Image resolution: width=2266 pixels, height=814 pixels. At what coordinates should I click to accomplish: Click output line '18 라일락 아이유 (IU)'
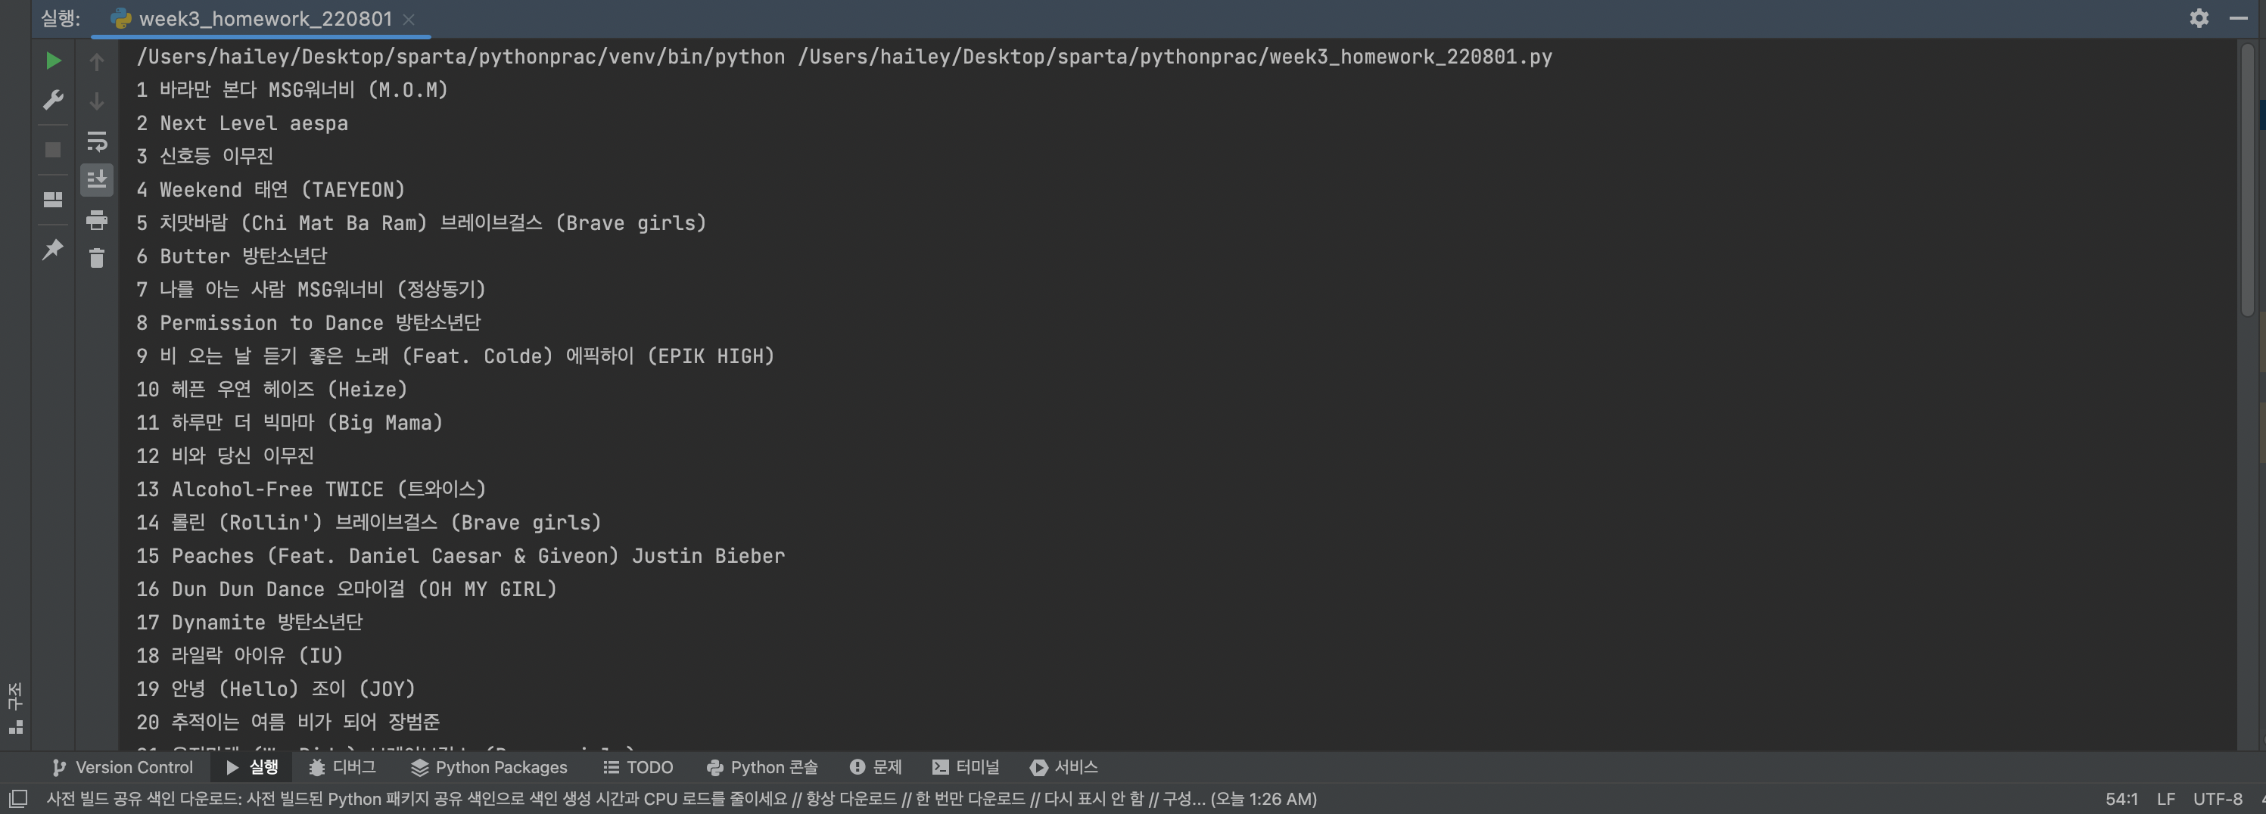(239, 656)
